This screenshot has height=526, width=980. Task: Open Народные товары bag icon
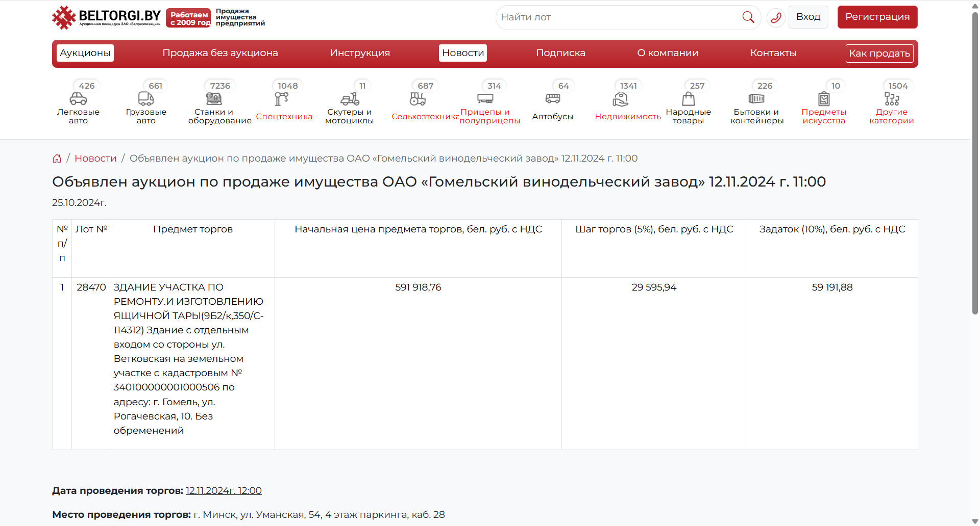tap(689, 98)
